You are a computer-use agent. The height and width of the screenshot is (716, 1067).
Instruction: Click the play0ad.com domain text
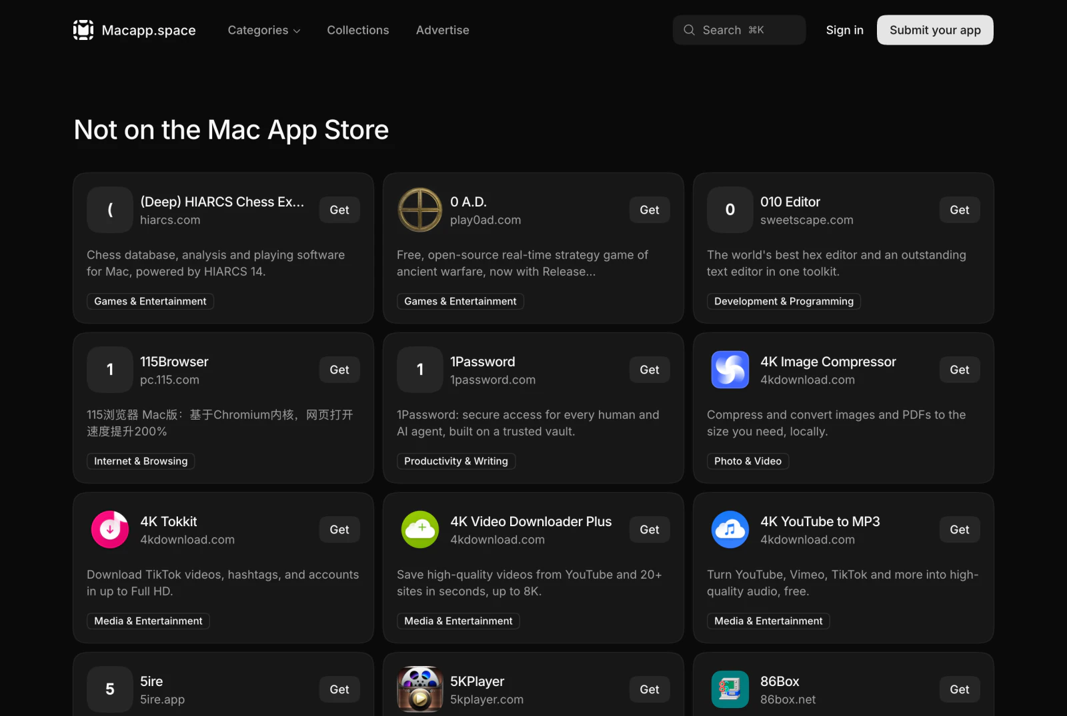tap(485, 220)
